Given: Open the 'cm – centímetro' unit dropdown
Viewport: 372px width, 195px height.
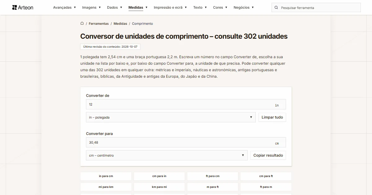Looking at the screenshot, I should pos(167,155).
